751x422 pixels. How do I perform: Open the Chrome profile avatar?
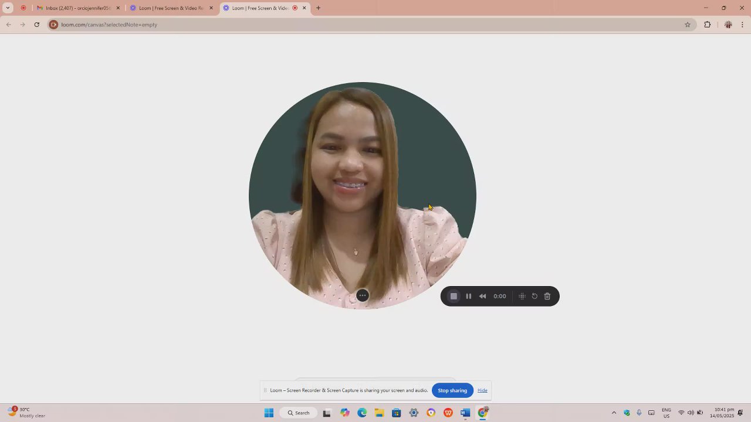tap(728, 25)
